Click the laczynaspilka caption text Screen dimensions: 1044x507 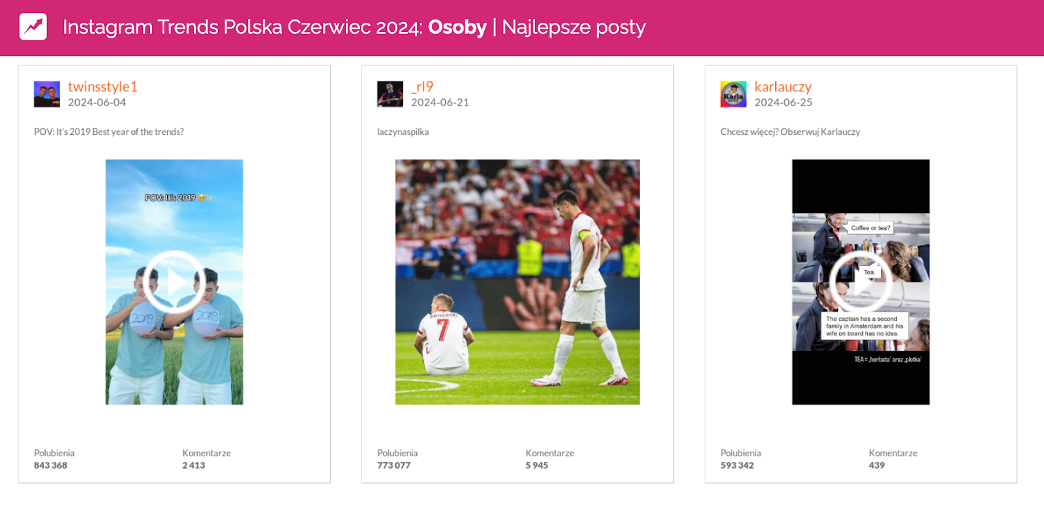(403, 132)
